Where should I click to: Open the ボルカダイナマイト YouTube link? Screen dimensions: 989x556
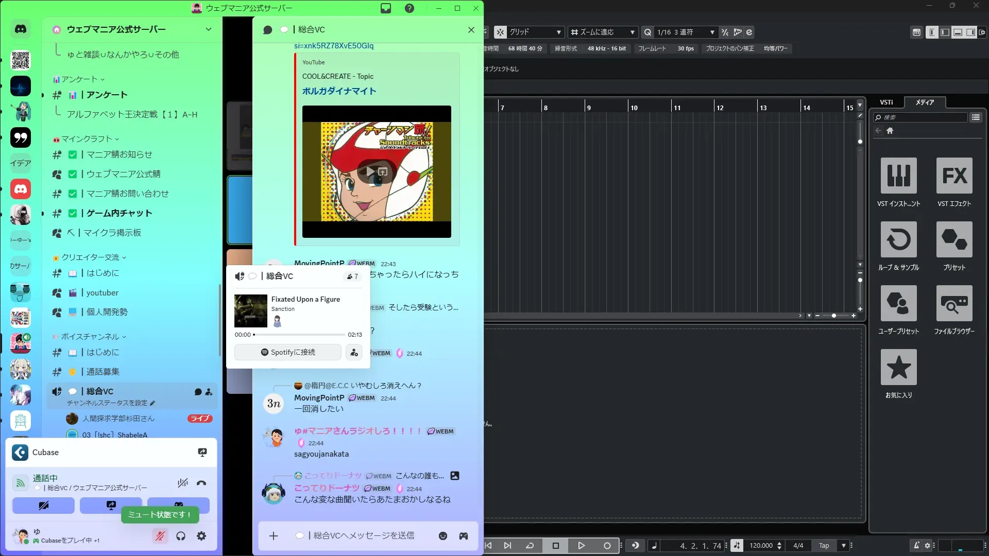(339, 91)
